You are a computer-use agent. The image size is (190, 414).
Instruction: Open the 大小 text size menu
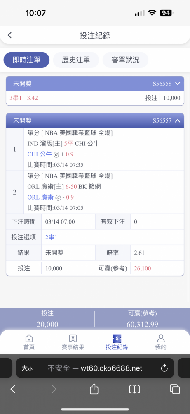(x=27, y=368)
